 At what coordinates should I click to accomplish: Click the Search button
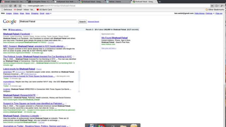pyautogui.click(x=82, y=22)
